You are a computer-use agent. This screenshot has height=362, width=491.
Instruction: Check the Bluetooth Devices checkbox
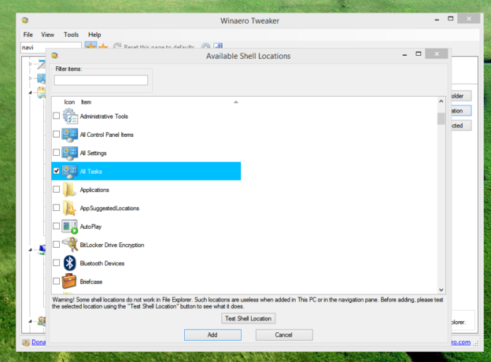[57, 263]
